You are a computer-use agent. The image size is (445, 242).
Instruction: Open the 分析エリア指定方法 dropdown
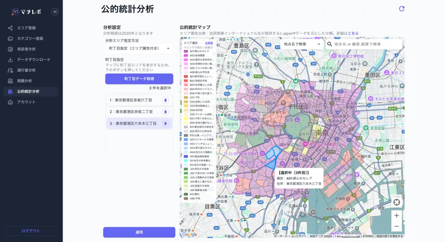pyautogui.click(x=139, y=48)
